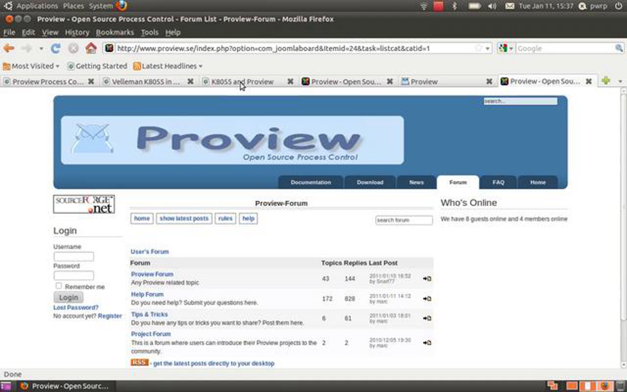Click the show latest posts button
The image size is (627, 392).
pos(184,218)
